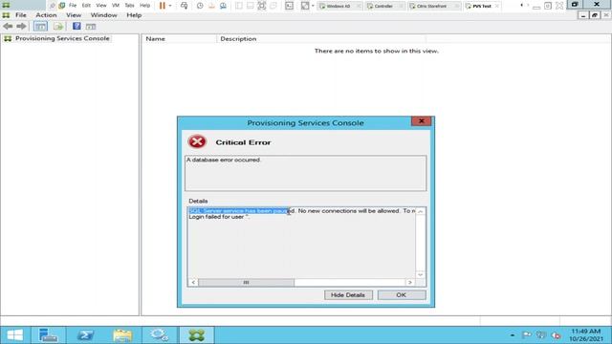Click the Forward arrow in console toolbar
This screenshot has height=344, width=612.
click(21, 27)
